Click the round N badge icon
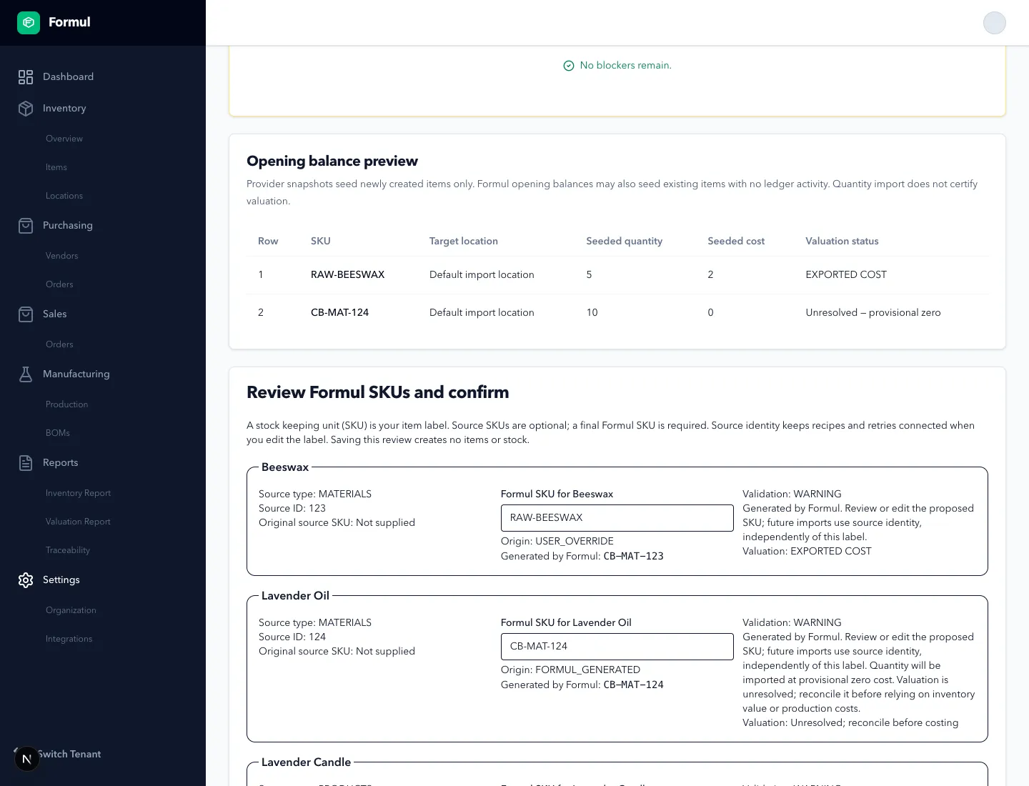The image size is (1029, 786). tap(26, 759)
